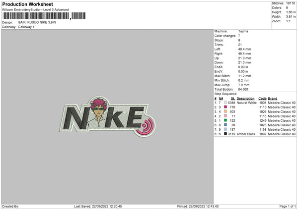Click the Width value 3.81 in
This screenshot has height=210, width=298.
click(291, 17)
